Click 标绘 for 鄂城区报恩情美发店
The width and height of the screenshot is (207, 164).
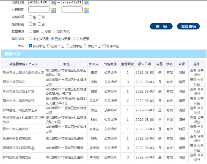tap(197, 160)
